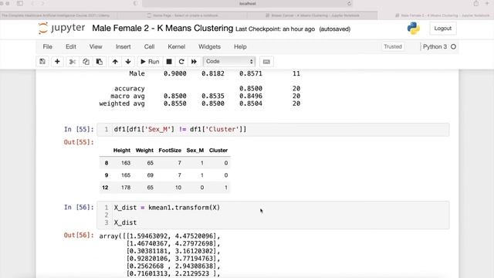Open the Widgets menu

(x=209, y=46)
